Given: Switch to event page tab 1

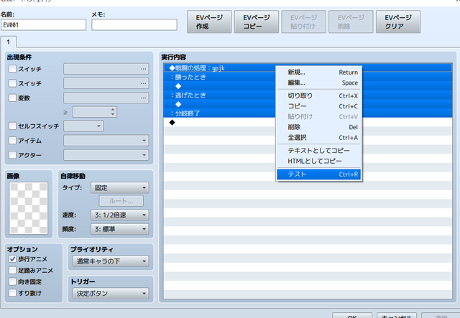Looking at the screenshot, I should (x=9, y=42).
